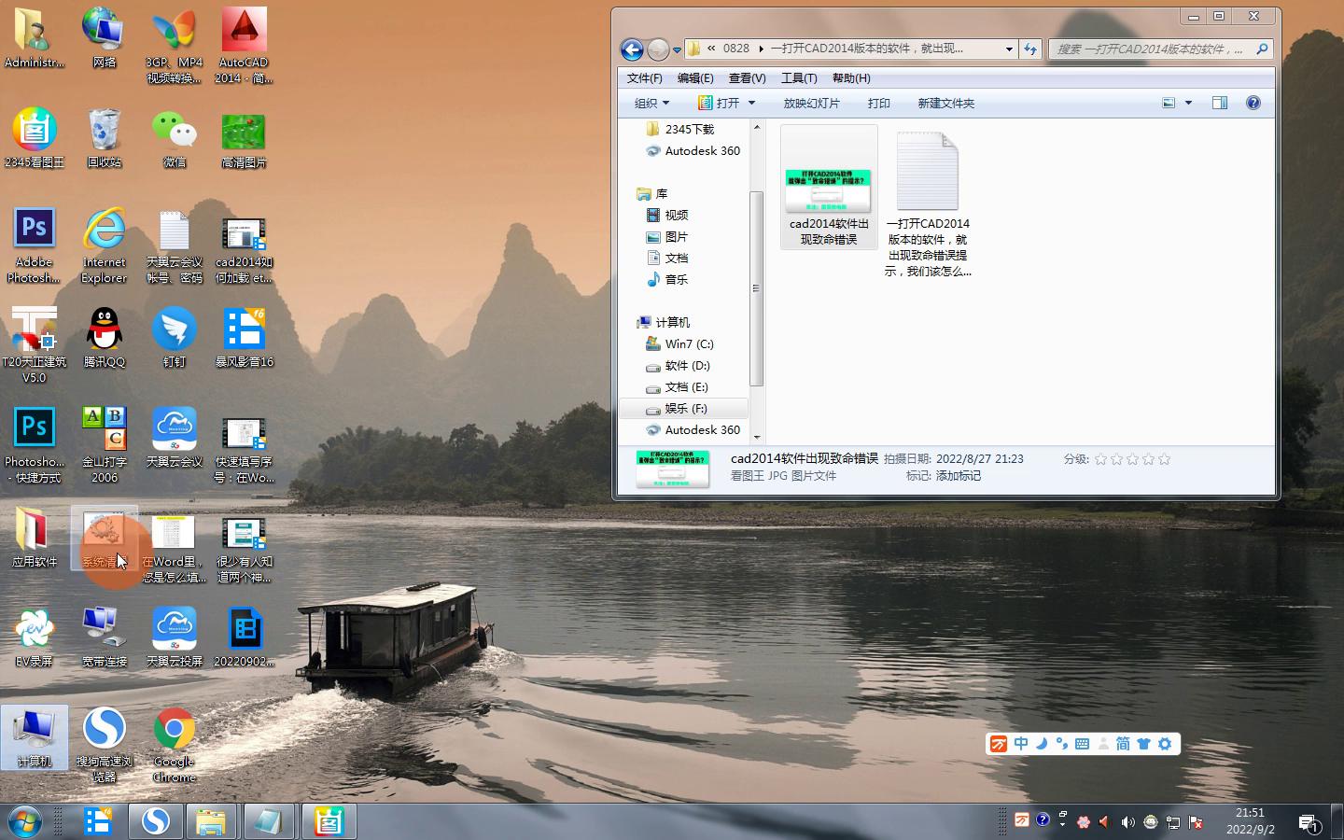Click the 新建文件夹 button
The height and width of the screenshot is (840, 1344).
pyautogui.click(x=945, y=103)
